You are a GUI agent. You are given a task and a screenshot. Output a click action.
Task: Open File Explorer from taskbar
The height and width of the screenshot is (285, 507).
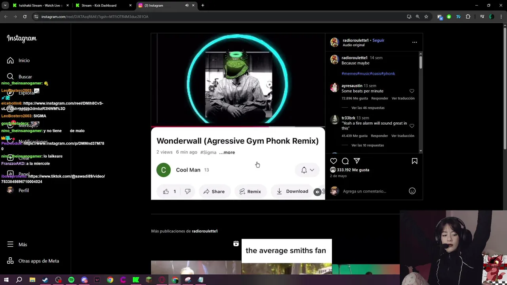(x=32, y=280)
